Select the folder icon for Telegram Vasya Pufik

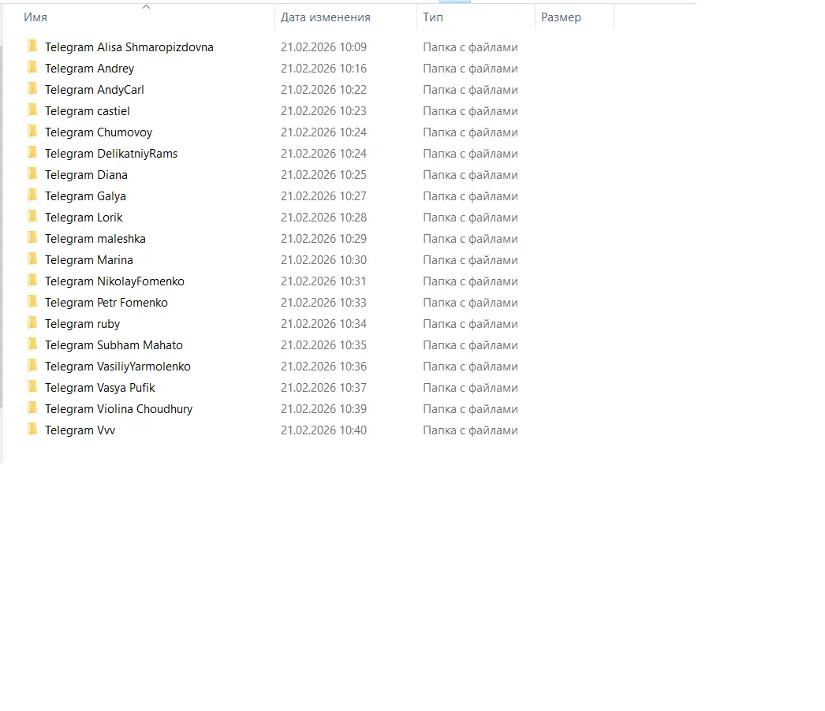pos(32,387)
